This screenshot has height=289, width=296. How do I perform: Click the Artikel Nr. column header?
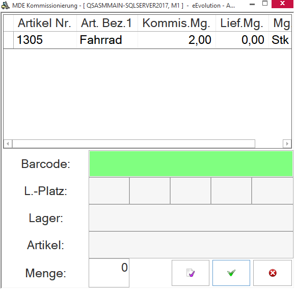click(x=45, y=23)
